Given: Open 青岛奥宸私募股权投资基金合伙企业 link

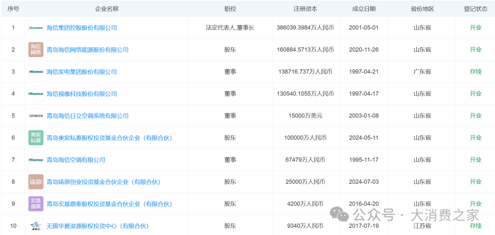Looking at the screenshot, I should coord(110,138).
